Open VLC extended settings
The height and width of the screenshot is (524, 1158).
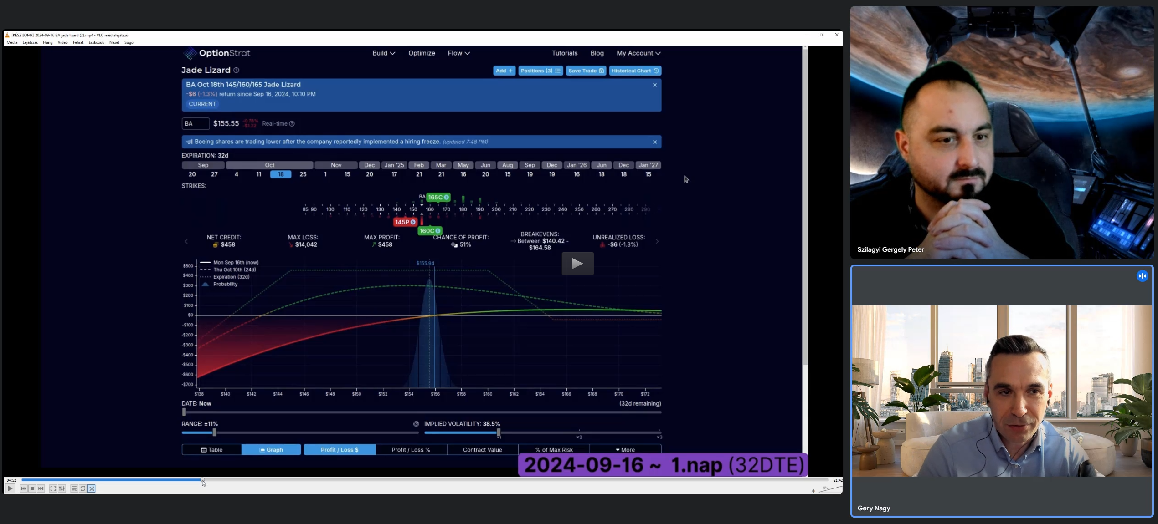pos(62,488)
